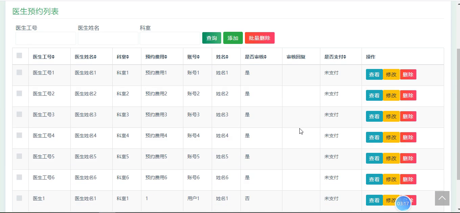Click cell 科室2

123,94
